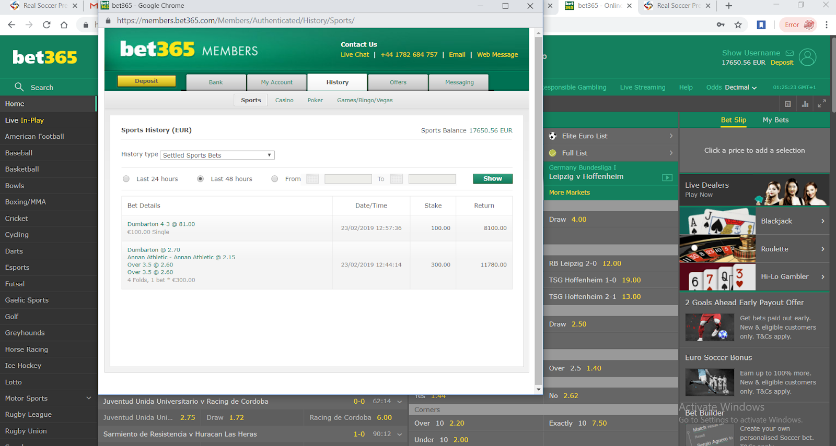Open the live video icon for Leipzig v Hoffenheim
This screenshot has height=446, width=836.
point(667,177)
